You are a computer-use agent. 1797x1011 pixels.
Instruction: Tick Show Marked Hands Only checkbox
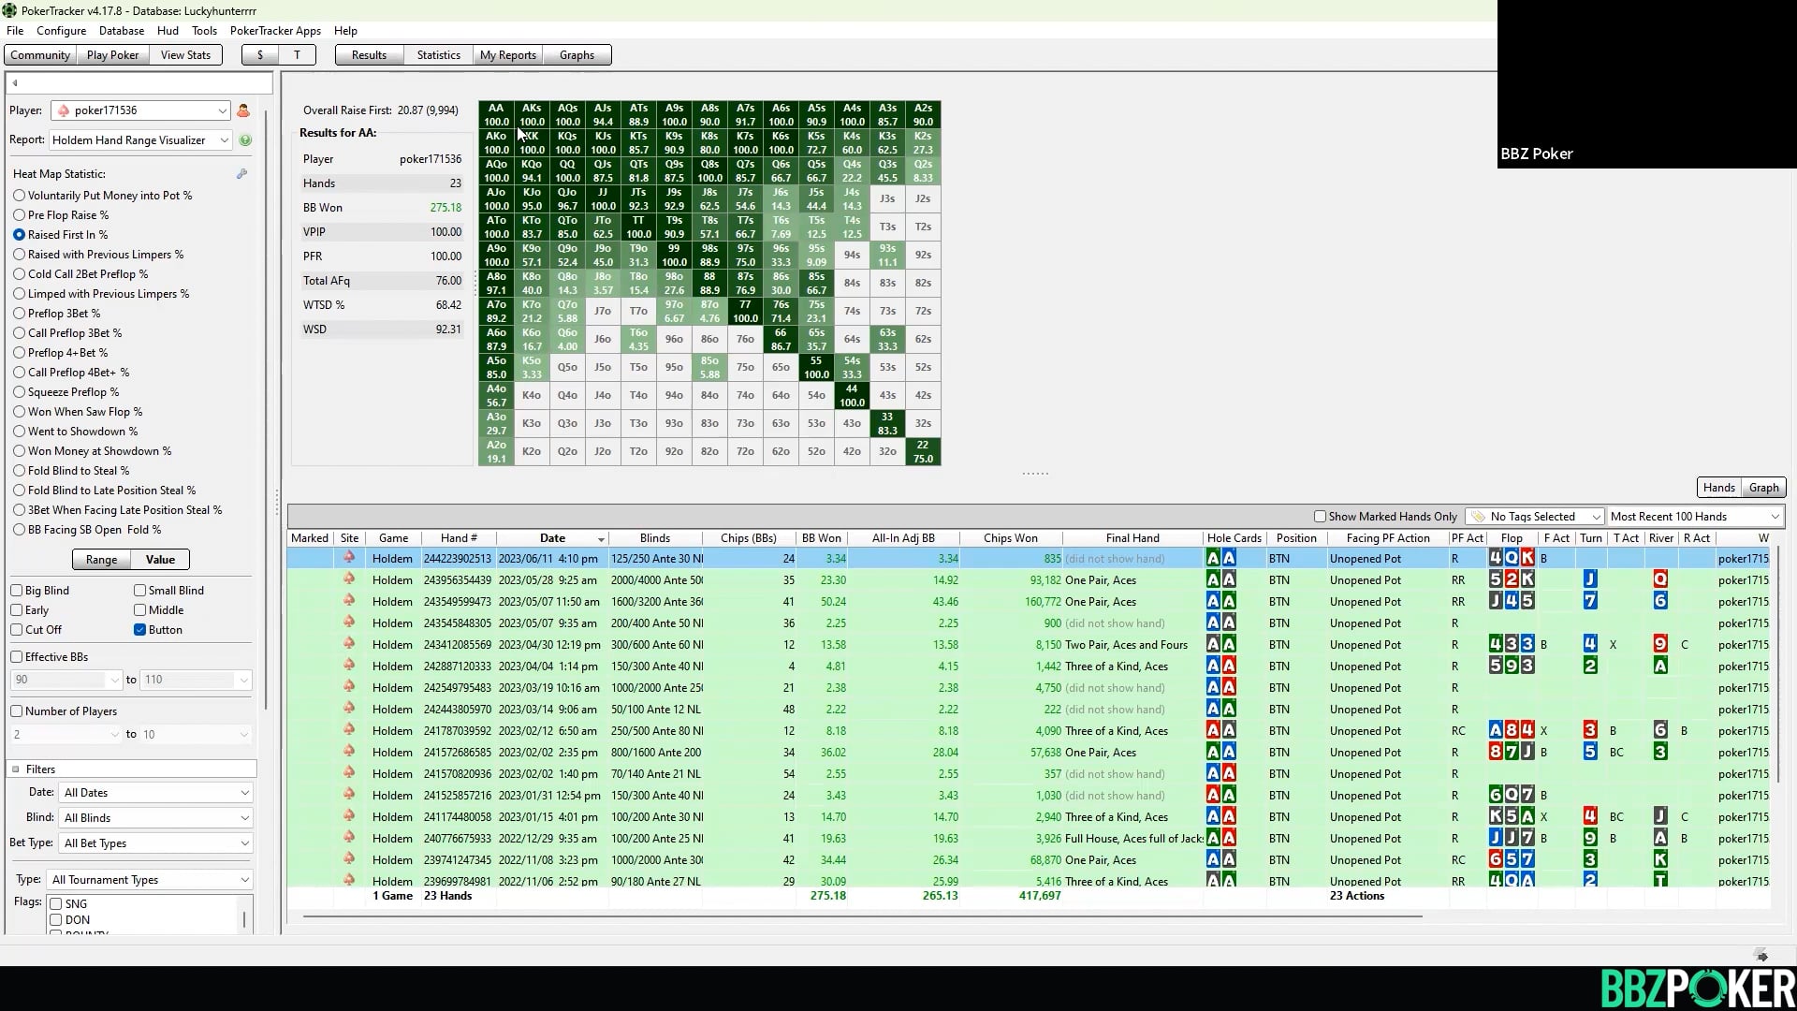pos(1320,517)
